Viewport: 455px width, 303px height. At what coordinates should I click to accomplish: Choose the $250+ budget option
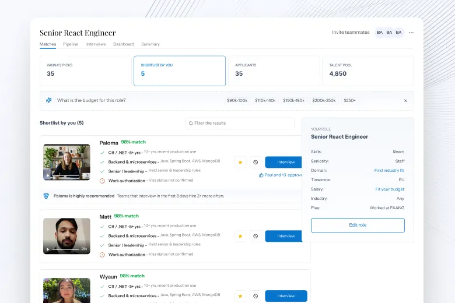pos(349,101)
